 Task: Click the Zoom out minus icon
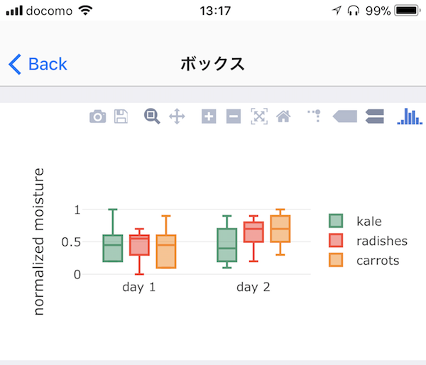[x=234, y=116]
